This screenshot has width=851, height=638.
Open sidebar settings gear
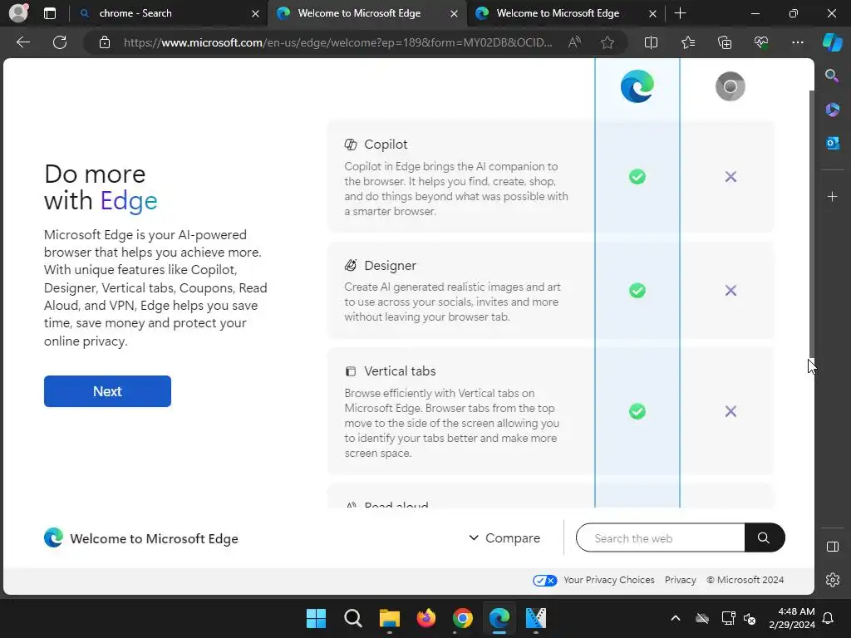pos(832,580)
